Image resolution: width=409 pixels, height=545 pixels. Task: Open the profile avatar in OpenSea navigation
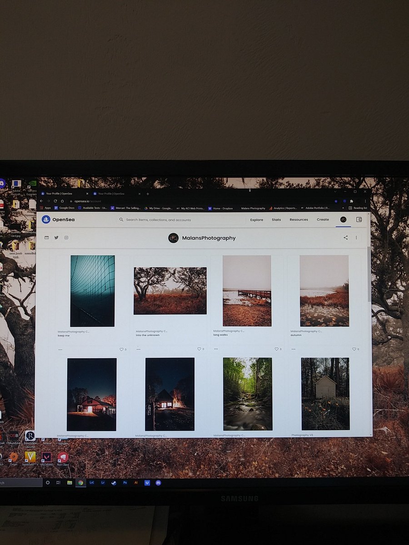pos(343,219)
